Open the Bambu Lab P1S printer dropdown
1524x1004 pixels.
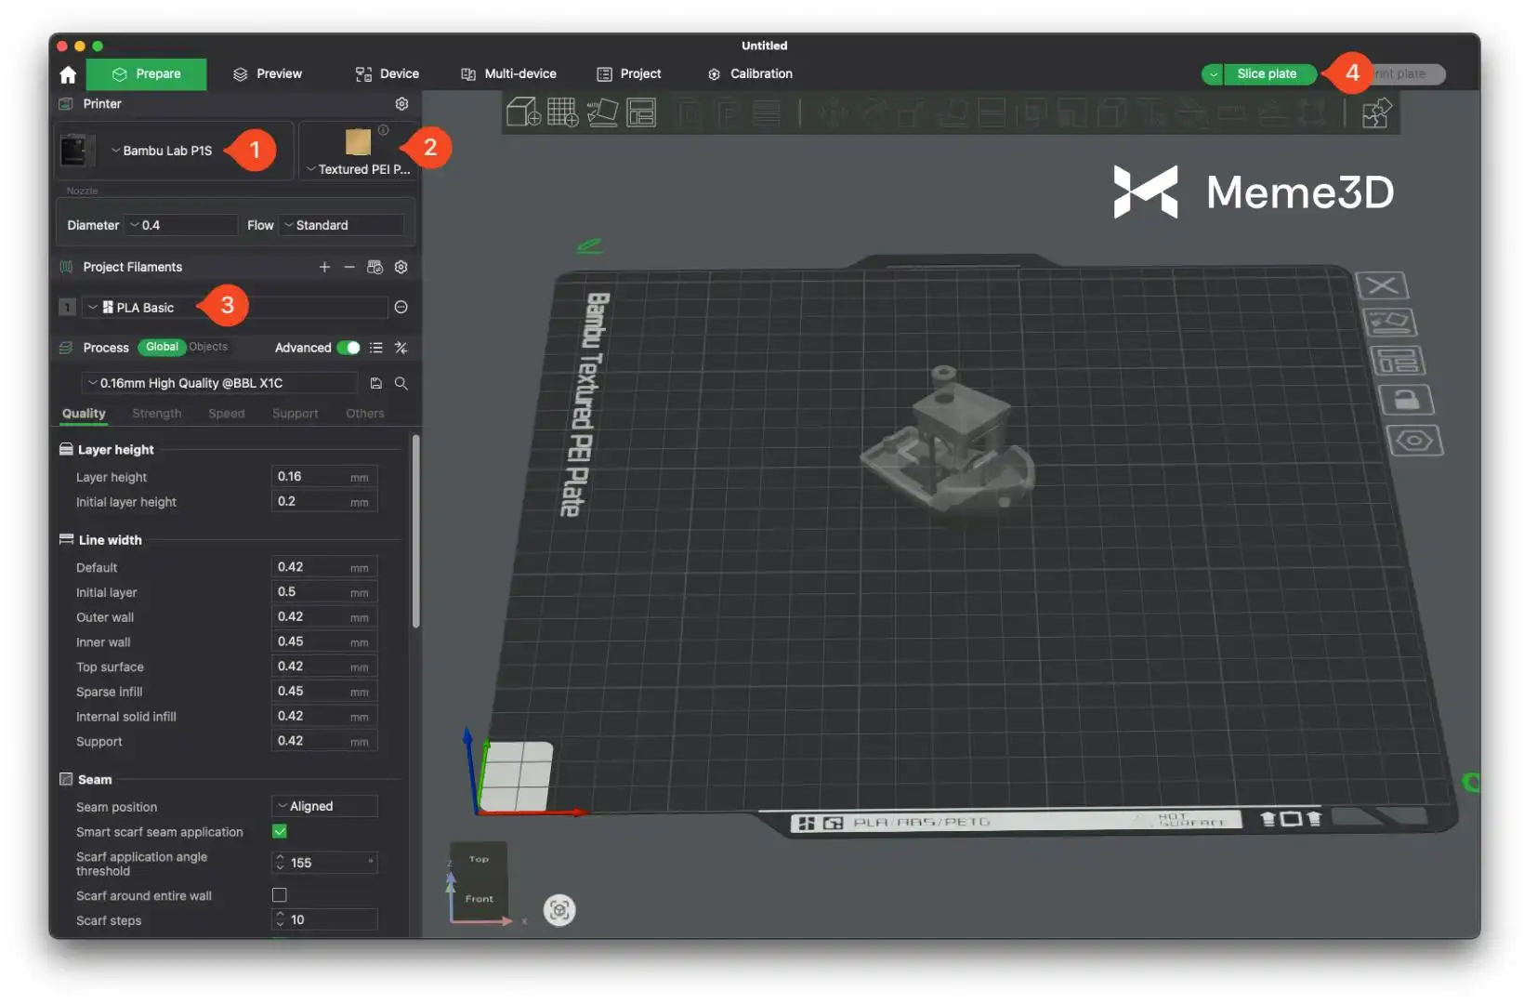[x=163, y=151]
